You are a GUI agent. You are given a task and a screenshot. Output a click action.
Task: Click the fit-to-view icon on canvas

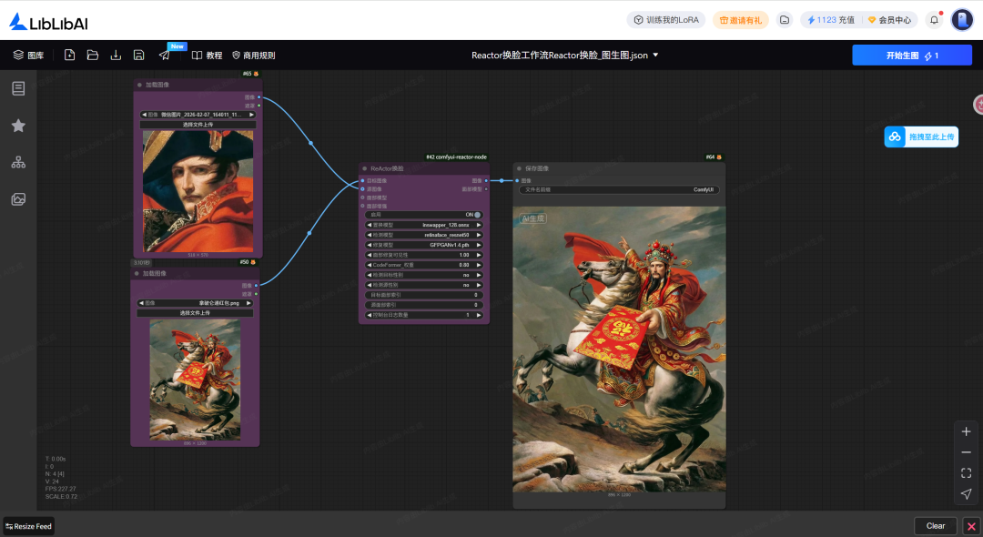[966, 473]
